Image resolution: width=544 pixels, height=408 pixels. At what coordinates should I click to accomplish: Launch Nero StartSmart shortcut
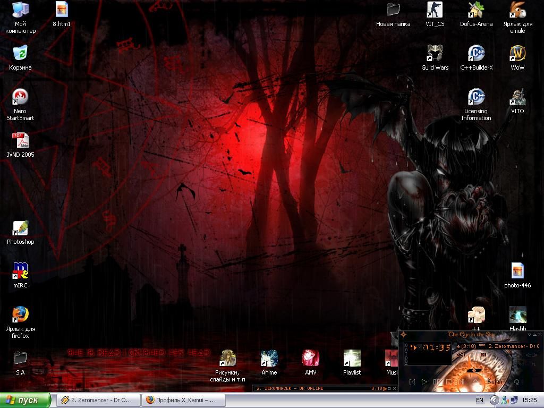click(x=20, y=105)
